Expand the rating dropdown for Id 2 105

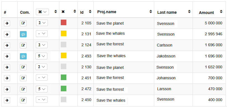[42, 23]
